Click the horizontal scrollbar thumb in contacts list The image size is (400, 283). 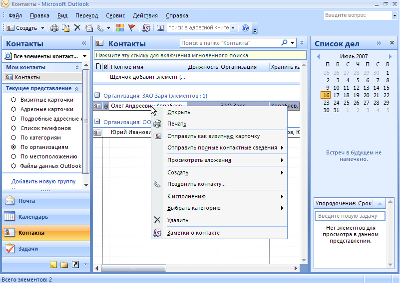(133, 268)
